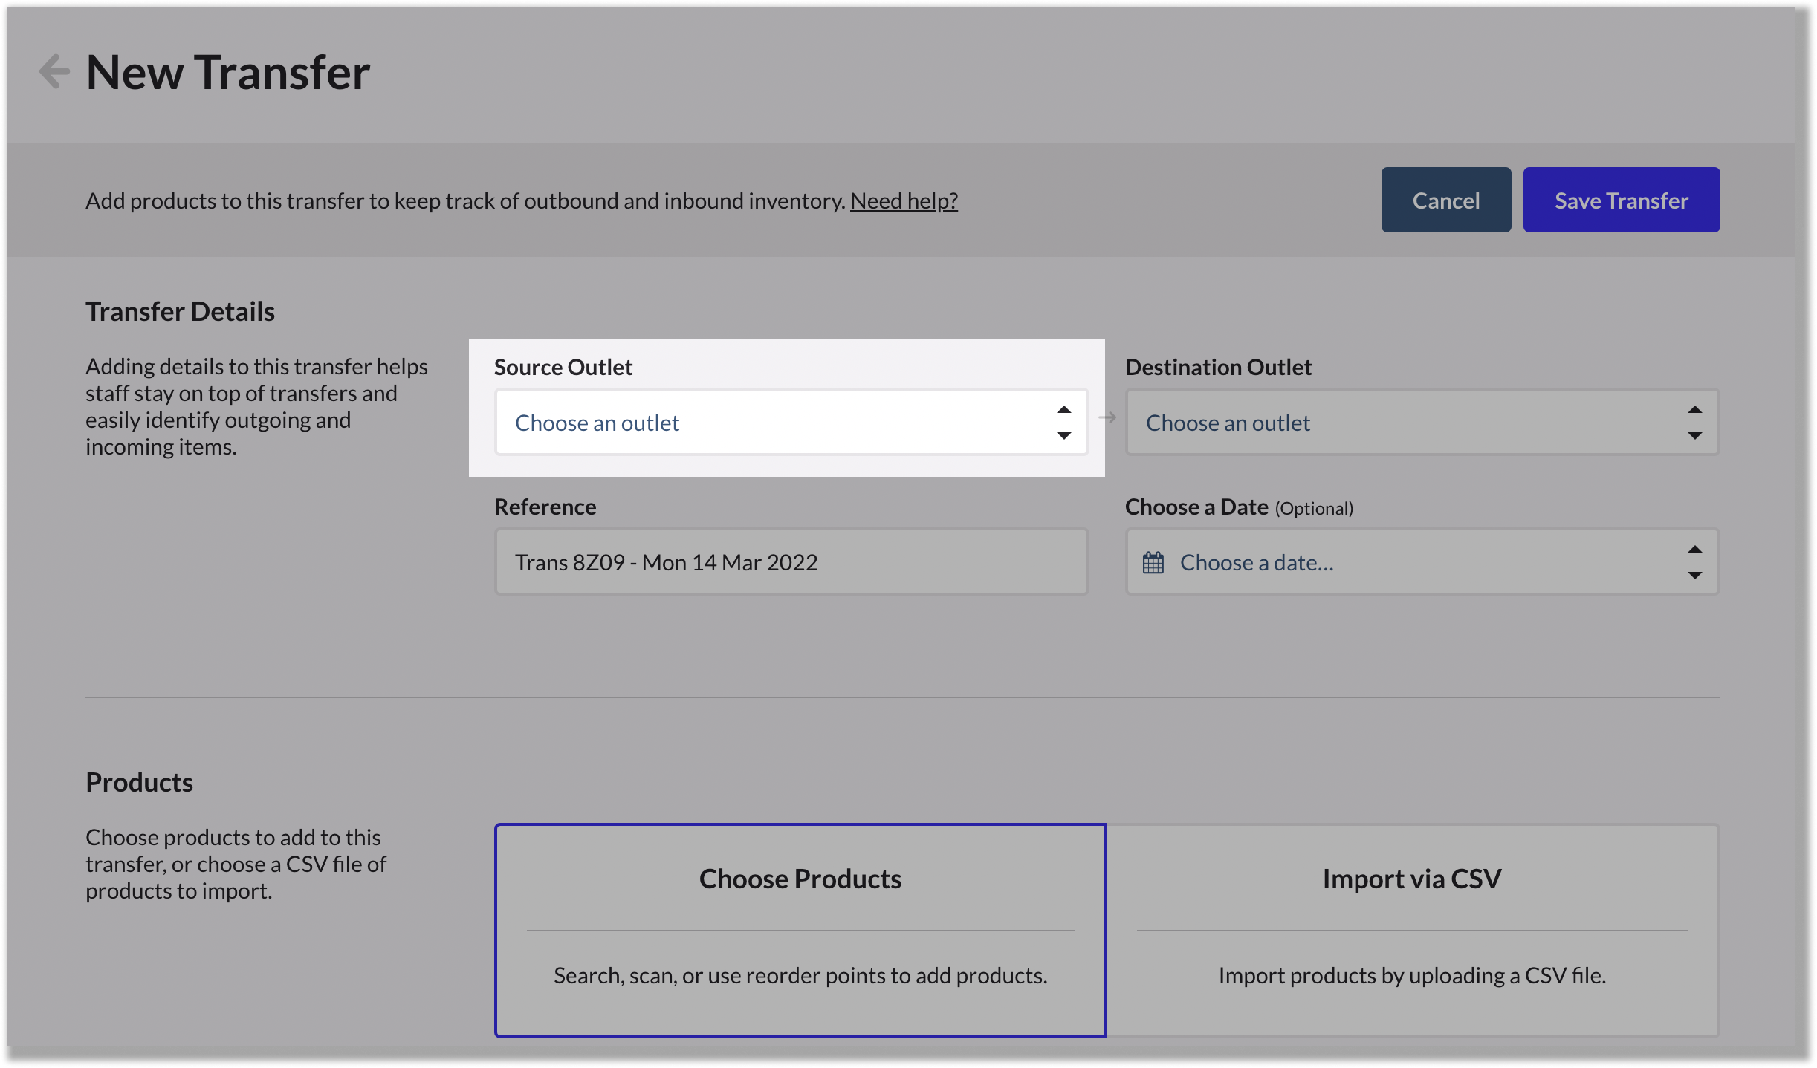Image resolution: width=1817 pixels, height=1068 pixels.
Task: Open the Destination Outlet dropdown
Action: tap(1421, 422)
